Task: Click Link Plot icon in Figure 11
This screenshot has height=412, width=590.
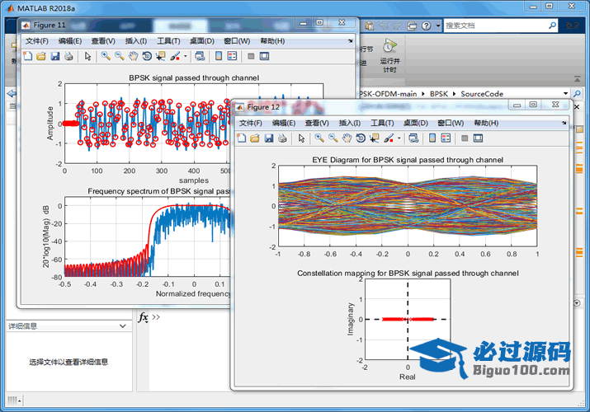Action: (200, 56)
